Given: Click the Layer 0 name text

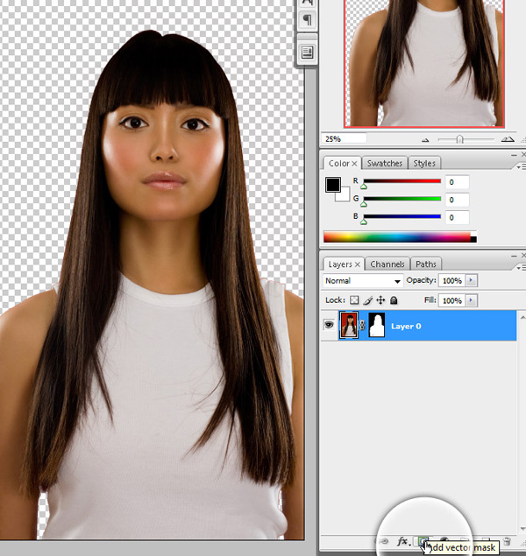Looking at the screenshot, I should [406, 326].
